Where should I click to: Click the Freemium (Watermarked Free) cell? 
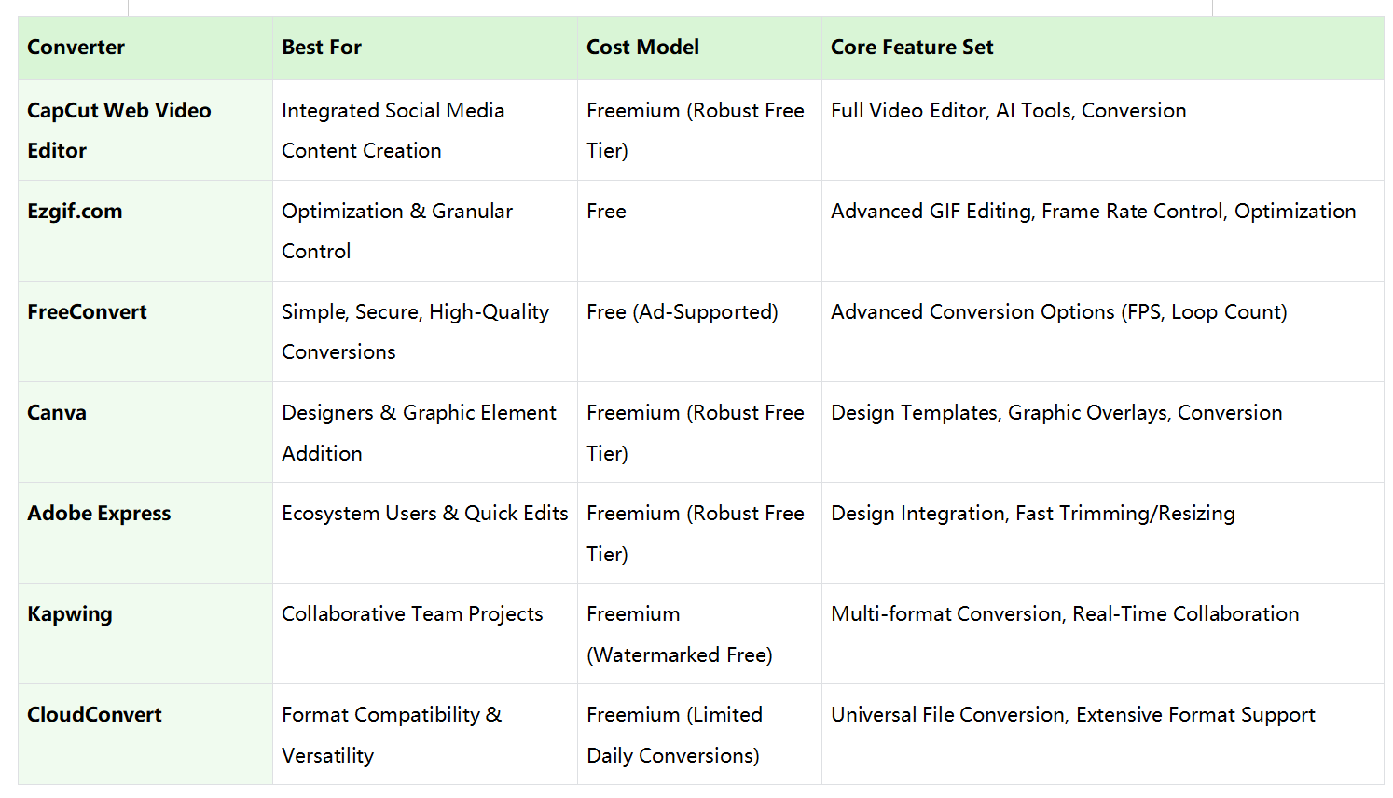[x=679, y=634]
